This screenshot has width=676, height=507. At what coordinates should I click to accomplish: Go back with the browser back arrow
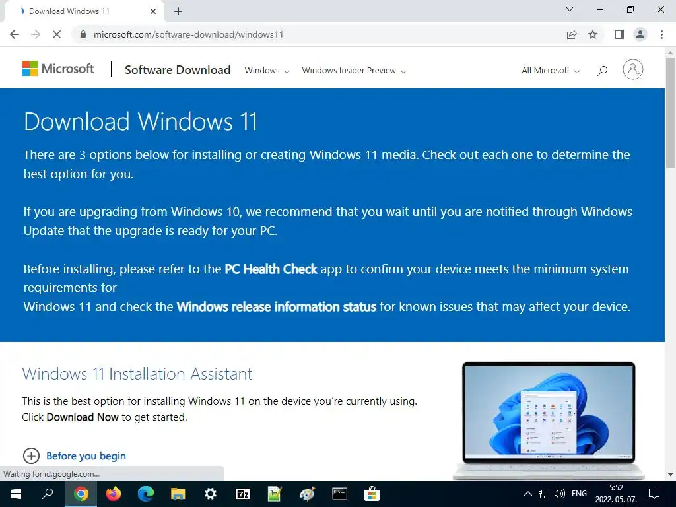(x=15, y=34)
